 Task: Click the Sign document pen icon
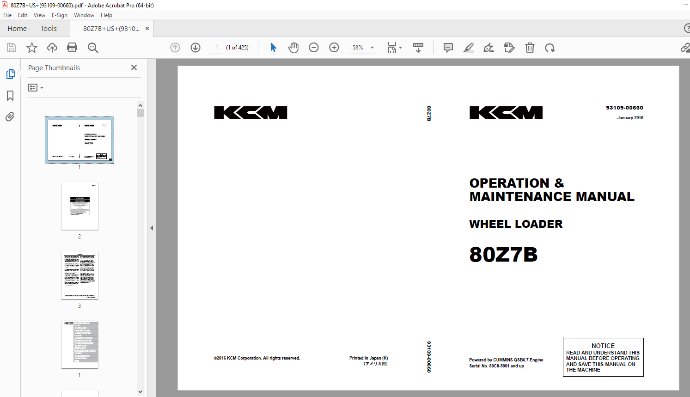(488, 48)
